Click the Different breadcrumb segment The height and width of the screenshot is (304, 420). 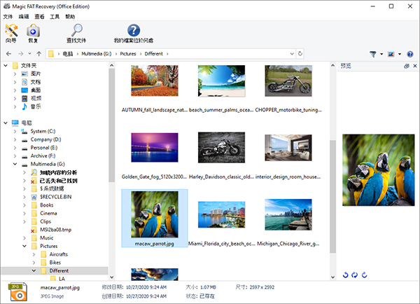click(153, 54)
